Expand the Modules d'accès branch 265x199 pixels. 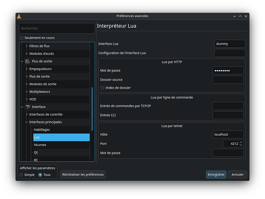(x=26, y=54)
